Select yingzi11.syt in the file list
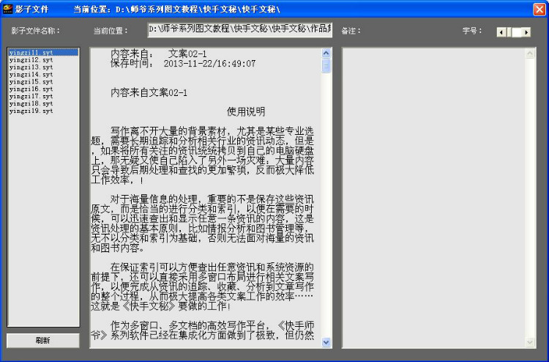Image resolution: width=549 pixels, height=362 pixels. [31, 53]
